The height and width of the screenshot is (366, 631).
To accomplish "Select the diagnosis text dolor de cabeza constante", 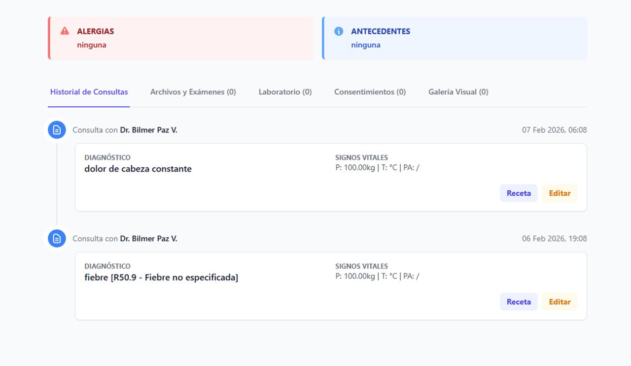I will tap(139, 169).
